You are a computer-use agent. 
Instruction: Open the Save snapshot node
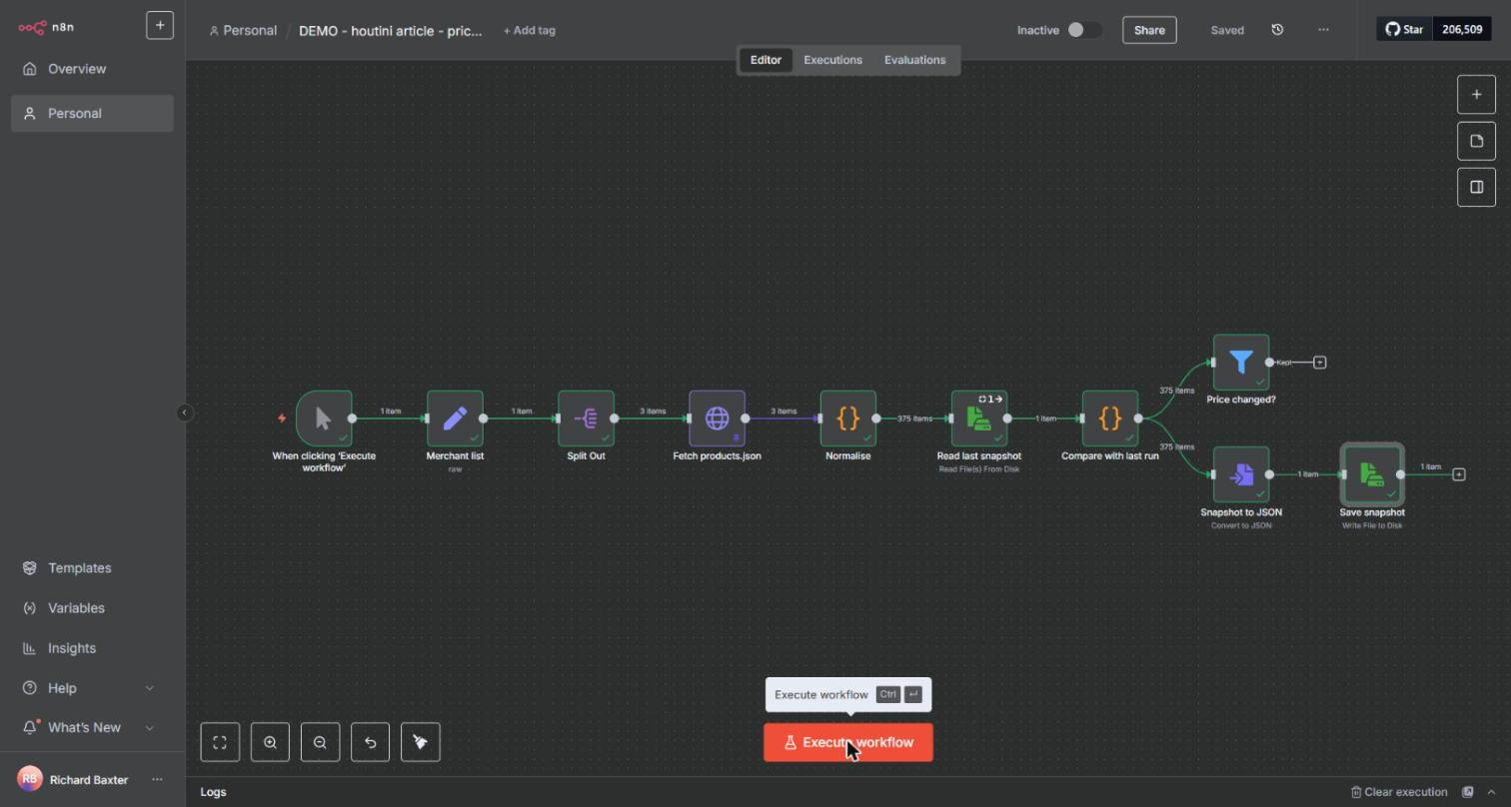tap(1372, 474)
